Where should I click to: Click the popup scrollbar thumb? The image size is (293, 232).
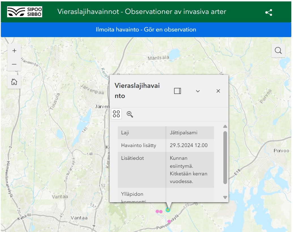click(225, 157)
